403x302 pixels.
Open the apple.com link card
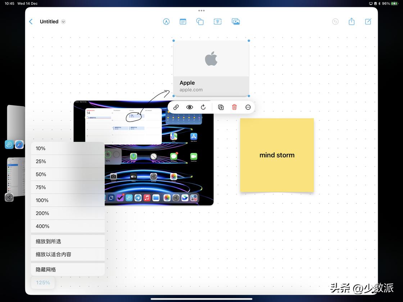click(211, 68)
